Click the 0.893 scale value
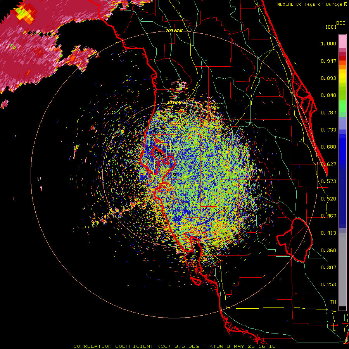This screenshot has width=349, height=349. (328, 78)
